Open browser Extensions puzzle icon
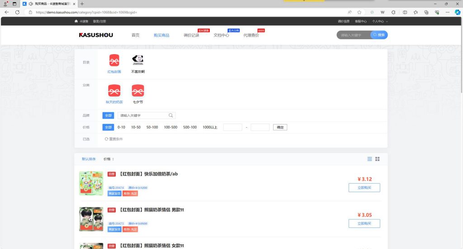The image size is (463, 249). click(x=393, y=12)
